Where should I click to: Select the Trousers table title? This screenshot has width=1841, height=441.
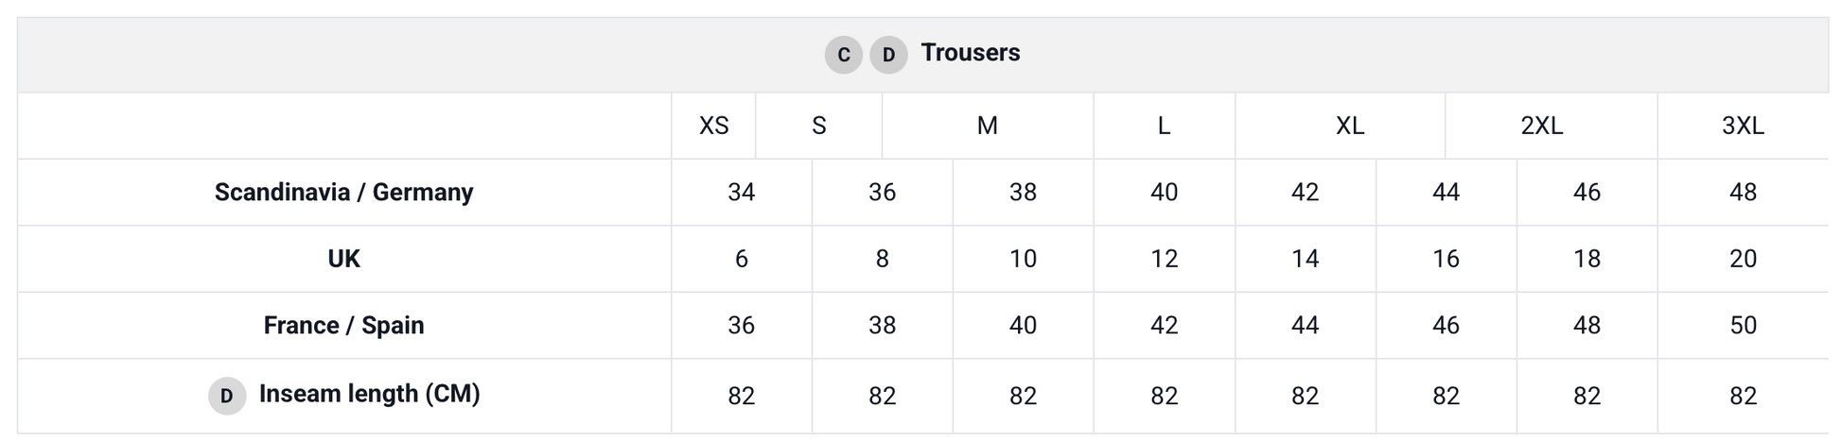tap(970, 53)
